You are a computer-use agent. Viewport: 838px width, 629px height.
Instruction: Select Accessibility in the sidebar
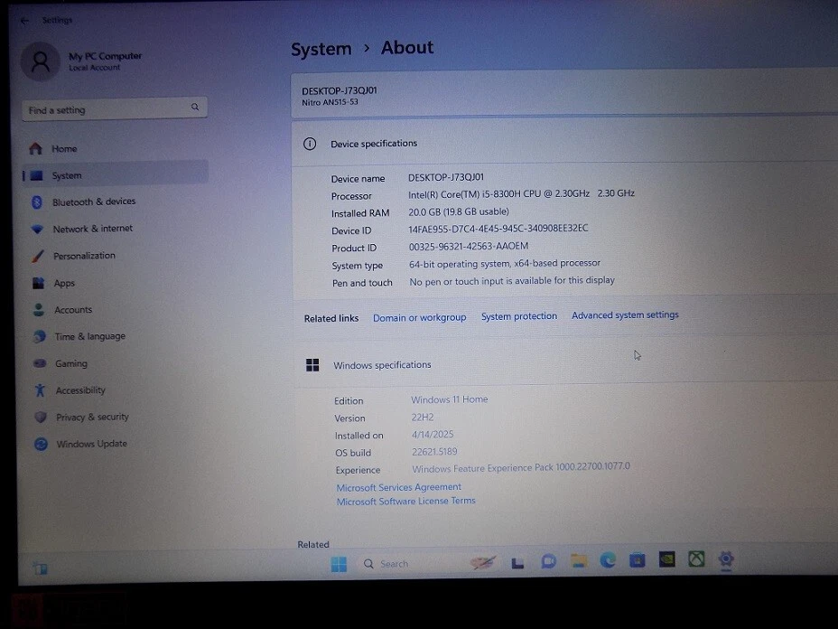80,390
